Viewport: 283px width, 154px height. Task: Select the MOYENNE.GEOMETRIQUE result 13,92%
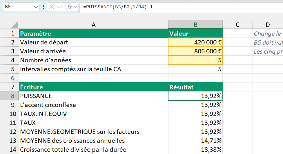click(x=195, y=132)
